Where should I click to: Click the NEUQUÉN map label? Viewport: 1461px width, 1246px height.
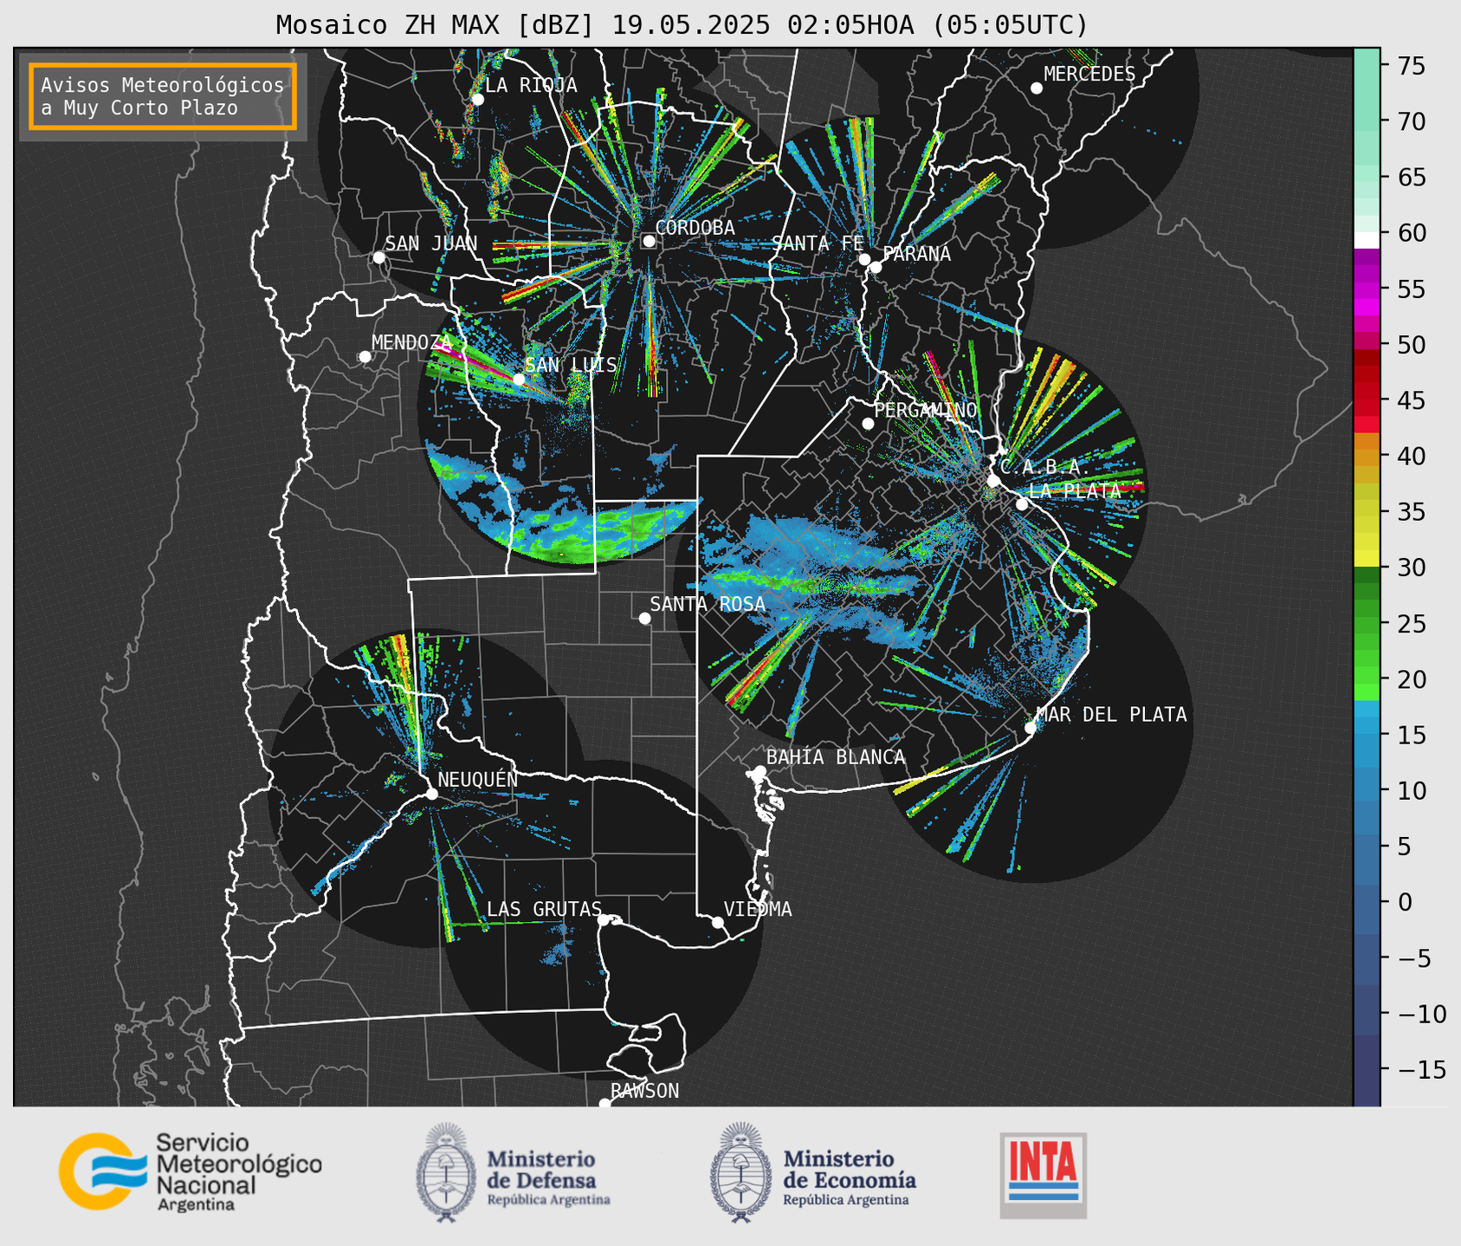478,780
